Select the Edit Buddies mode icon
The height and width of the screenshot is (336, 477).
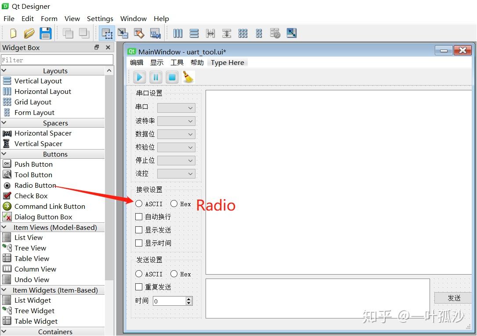pyautogui.click(x=139, y=33)
